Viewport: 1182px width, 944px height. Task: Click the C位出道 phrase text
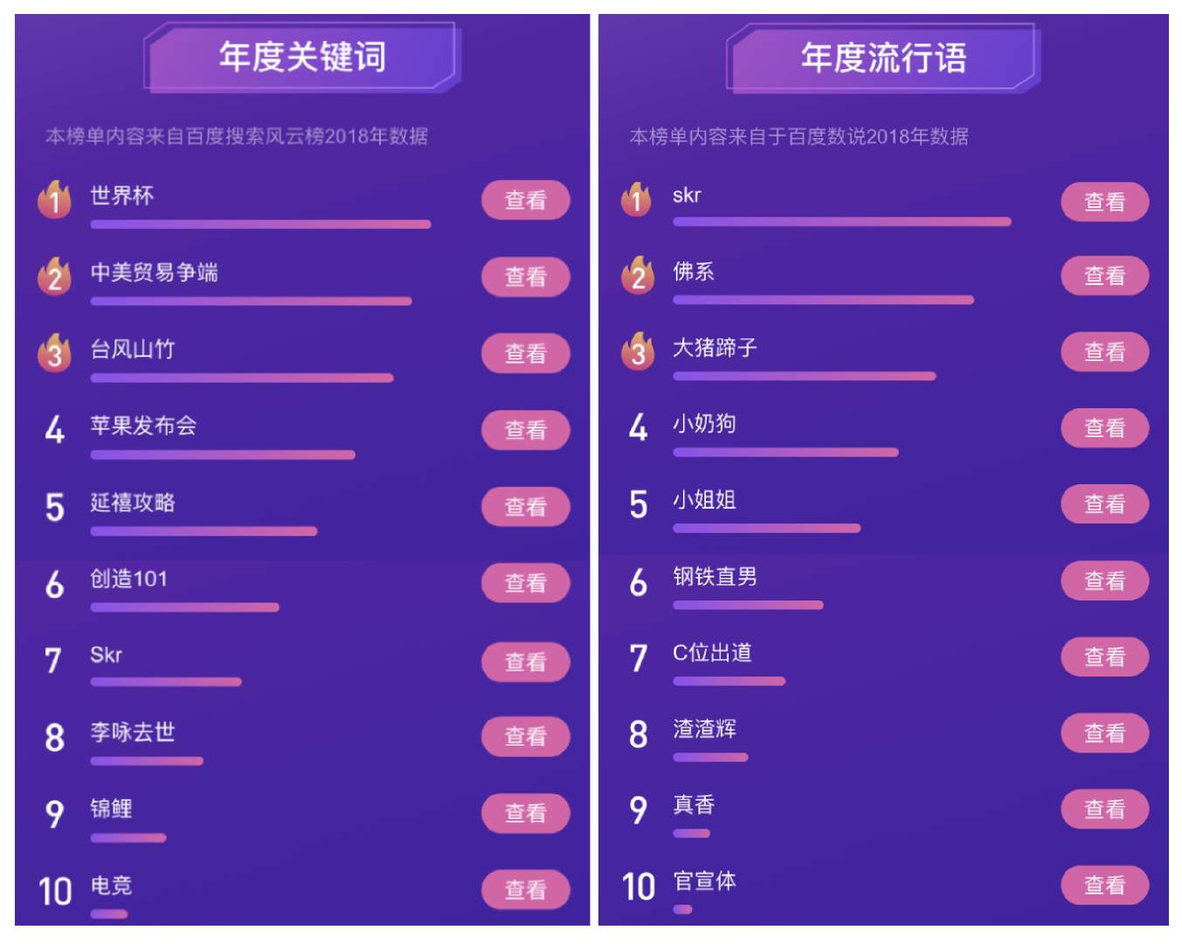point(712,653)
